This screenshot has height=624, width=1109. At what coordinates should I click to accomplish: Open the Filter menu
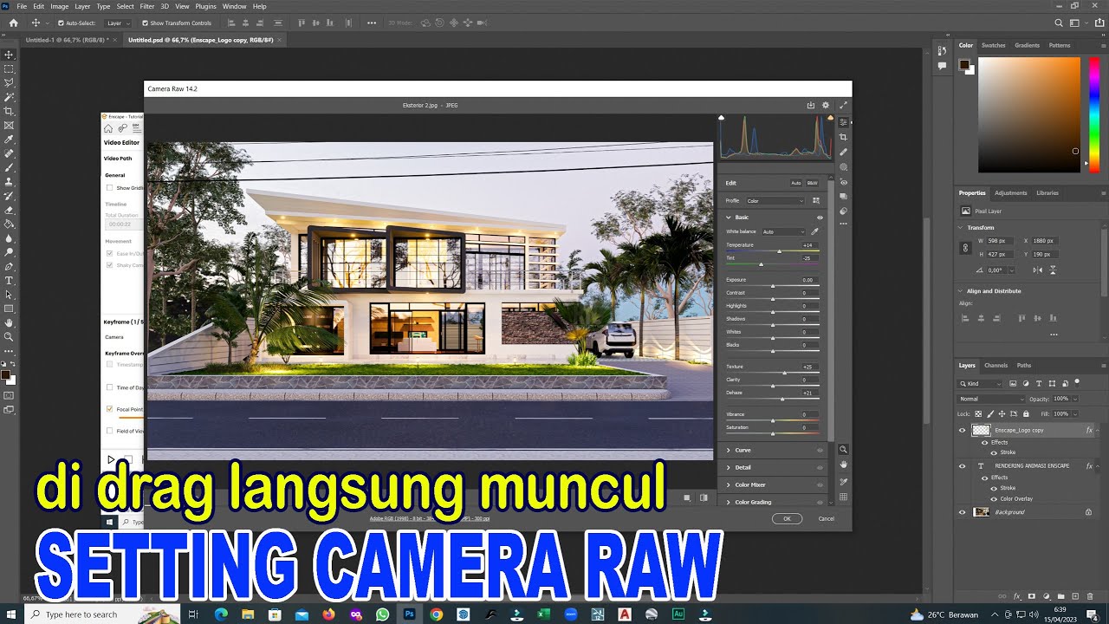[147, 6]
